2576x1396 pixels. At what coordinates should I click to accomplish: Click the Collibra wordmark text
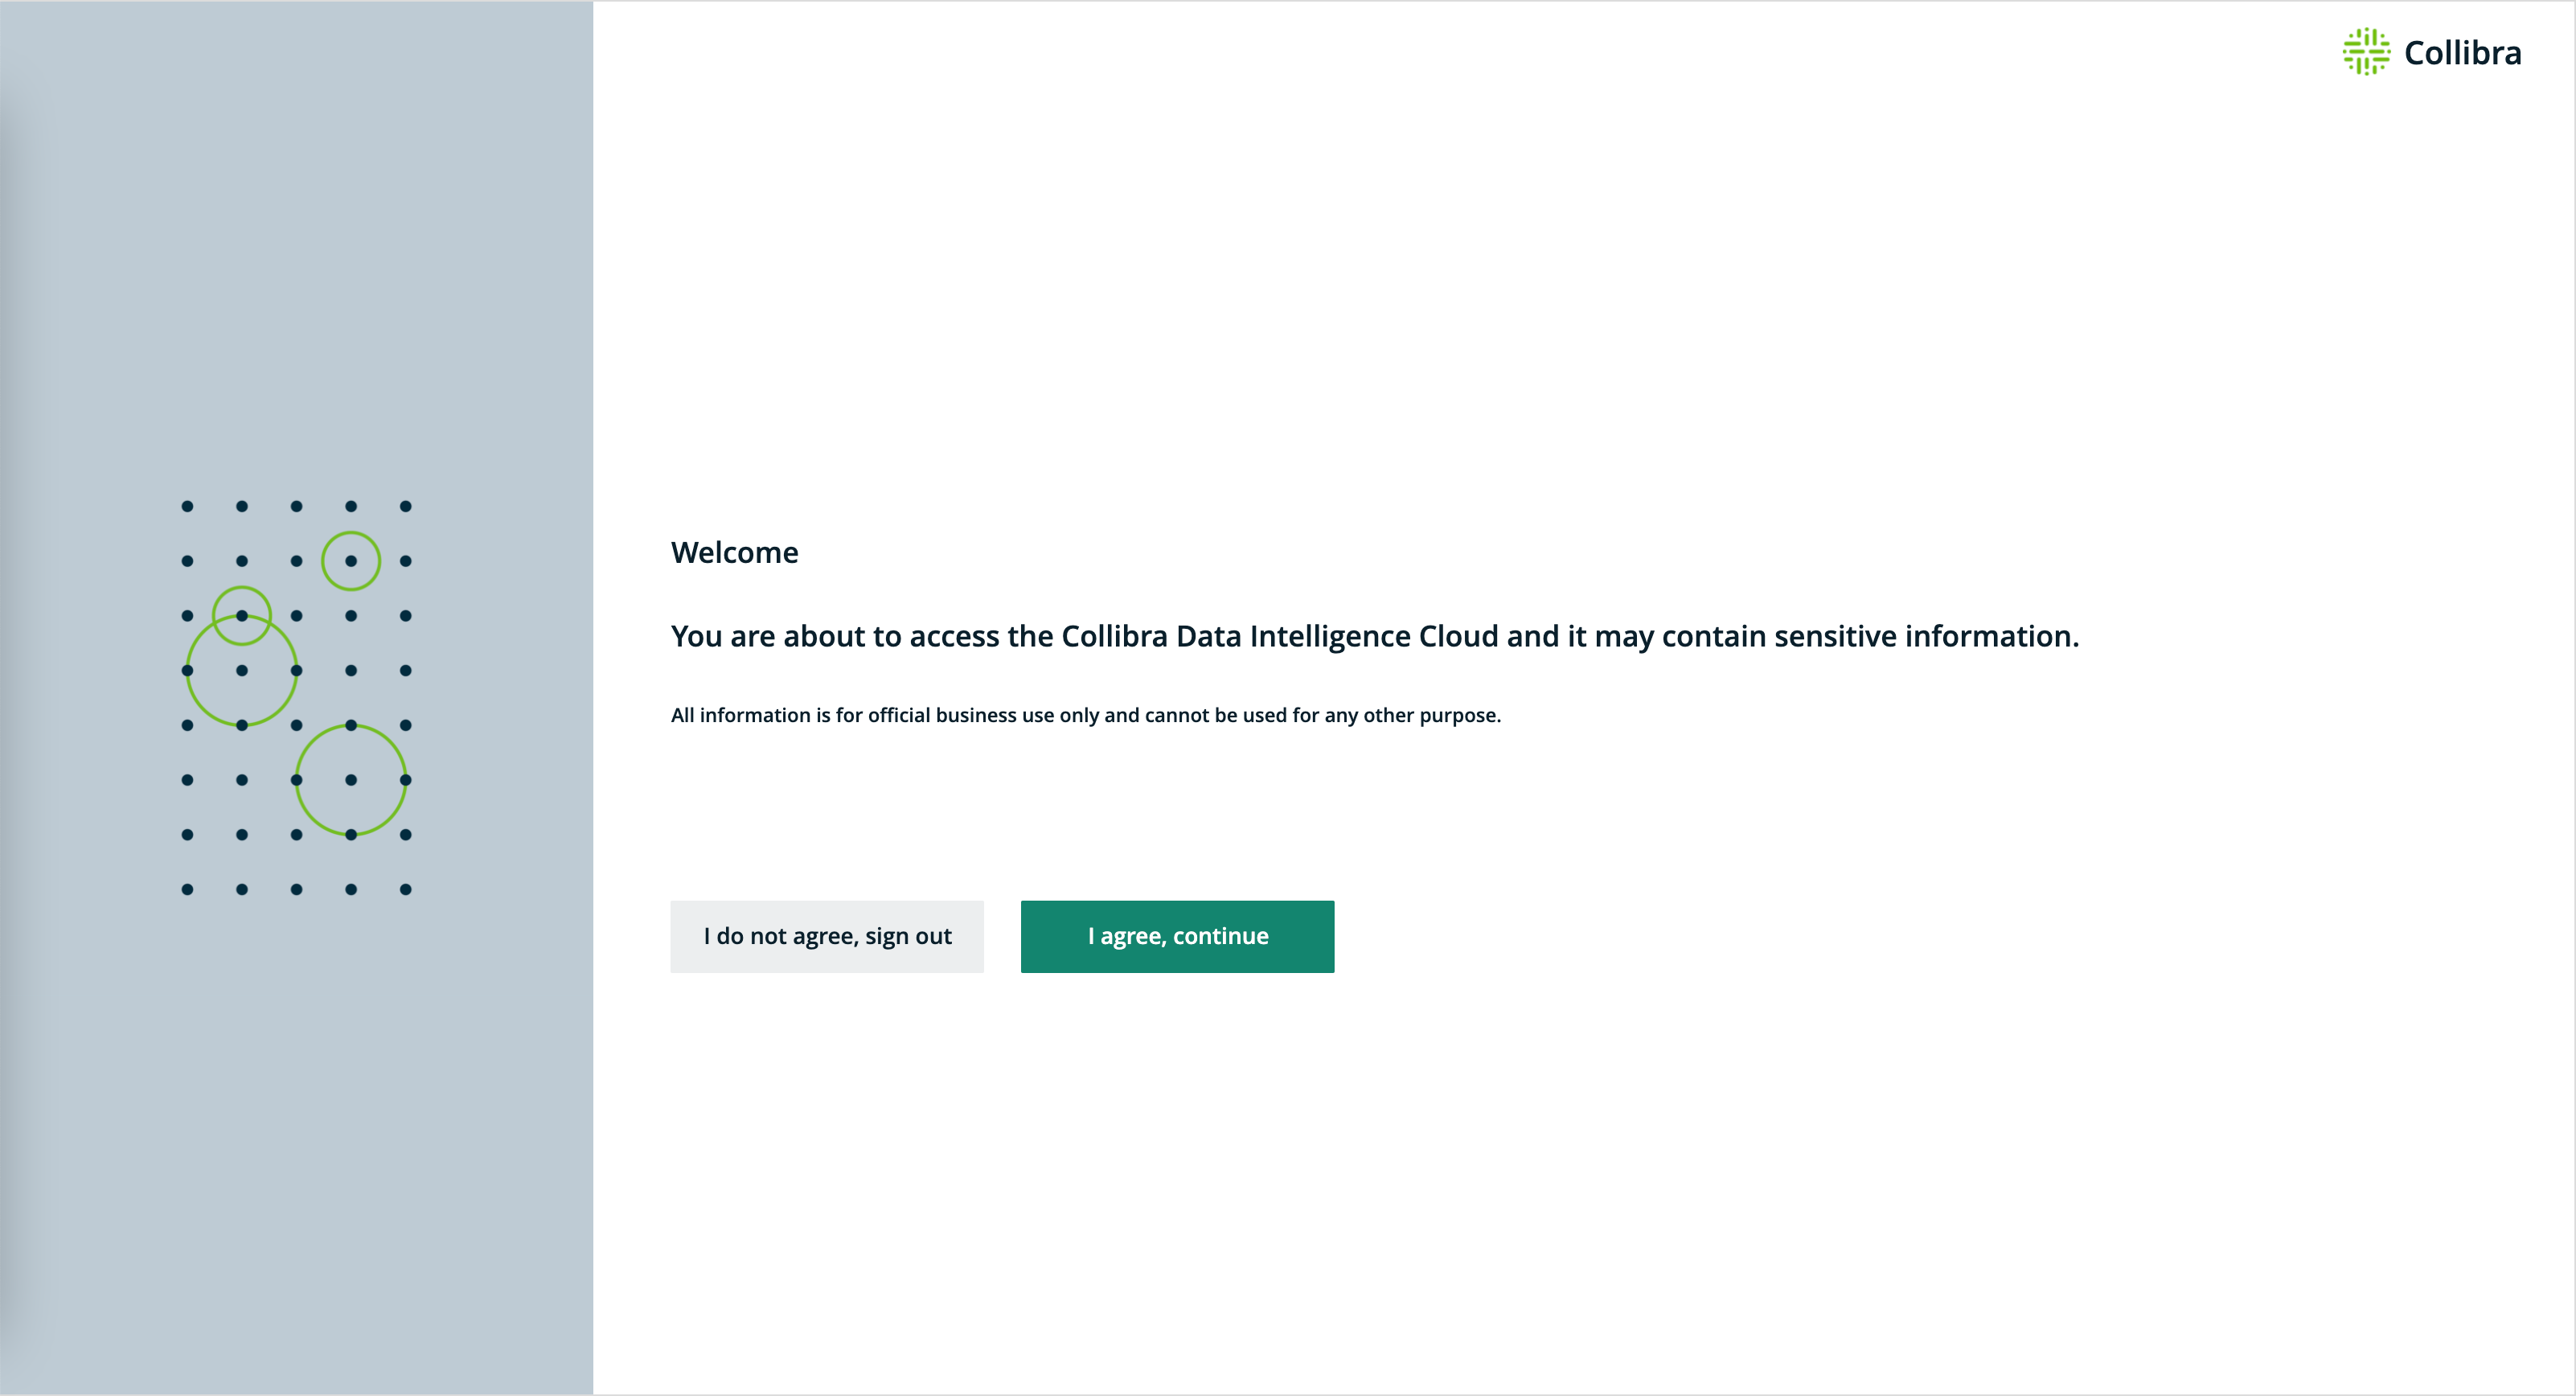coord(2462,53)
